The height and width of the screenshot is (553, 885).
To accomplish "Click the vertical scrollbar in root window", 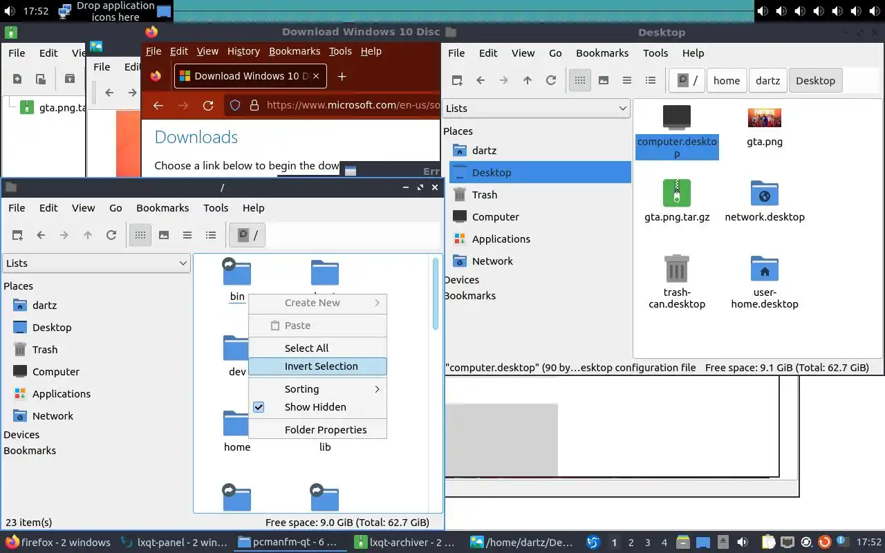I will (436, 294).
